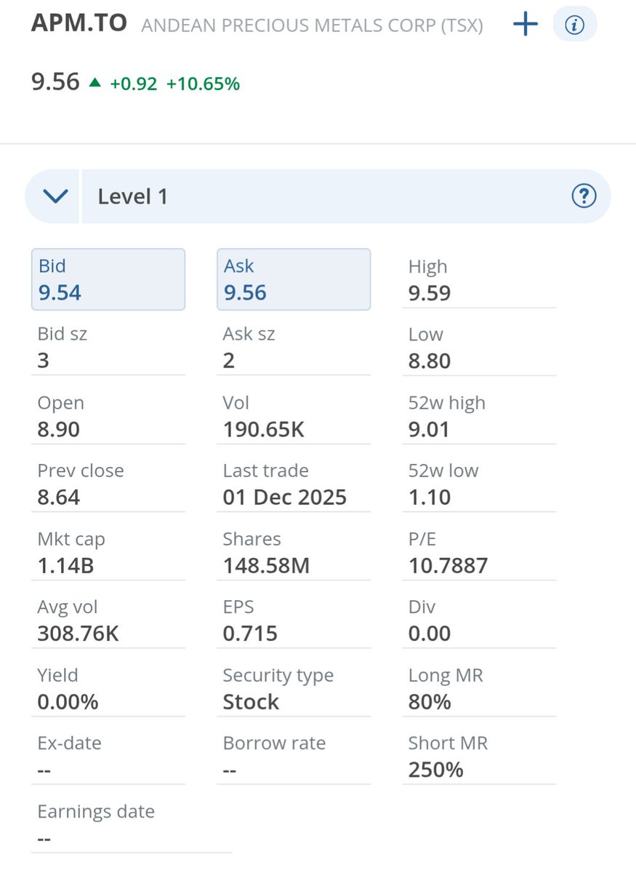Select the Yield value 0.00%
Screen dimensions: 636x873
coord(68,702)
